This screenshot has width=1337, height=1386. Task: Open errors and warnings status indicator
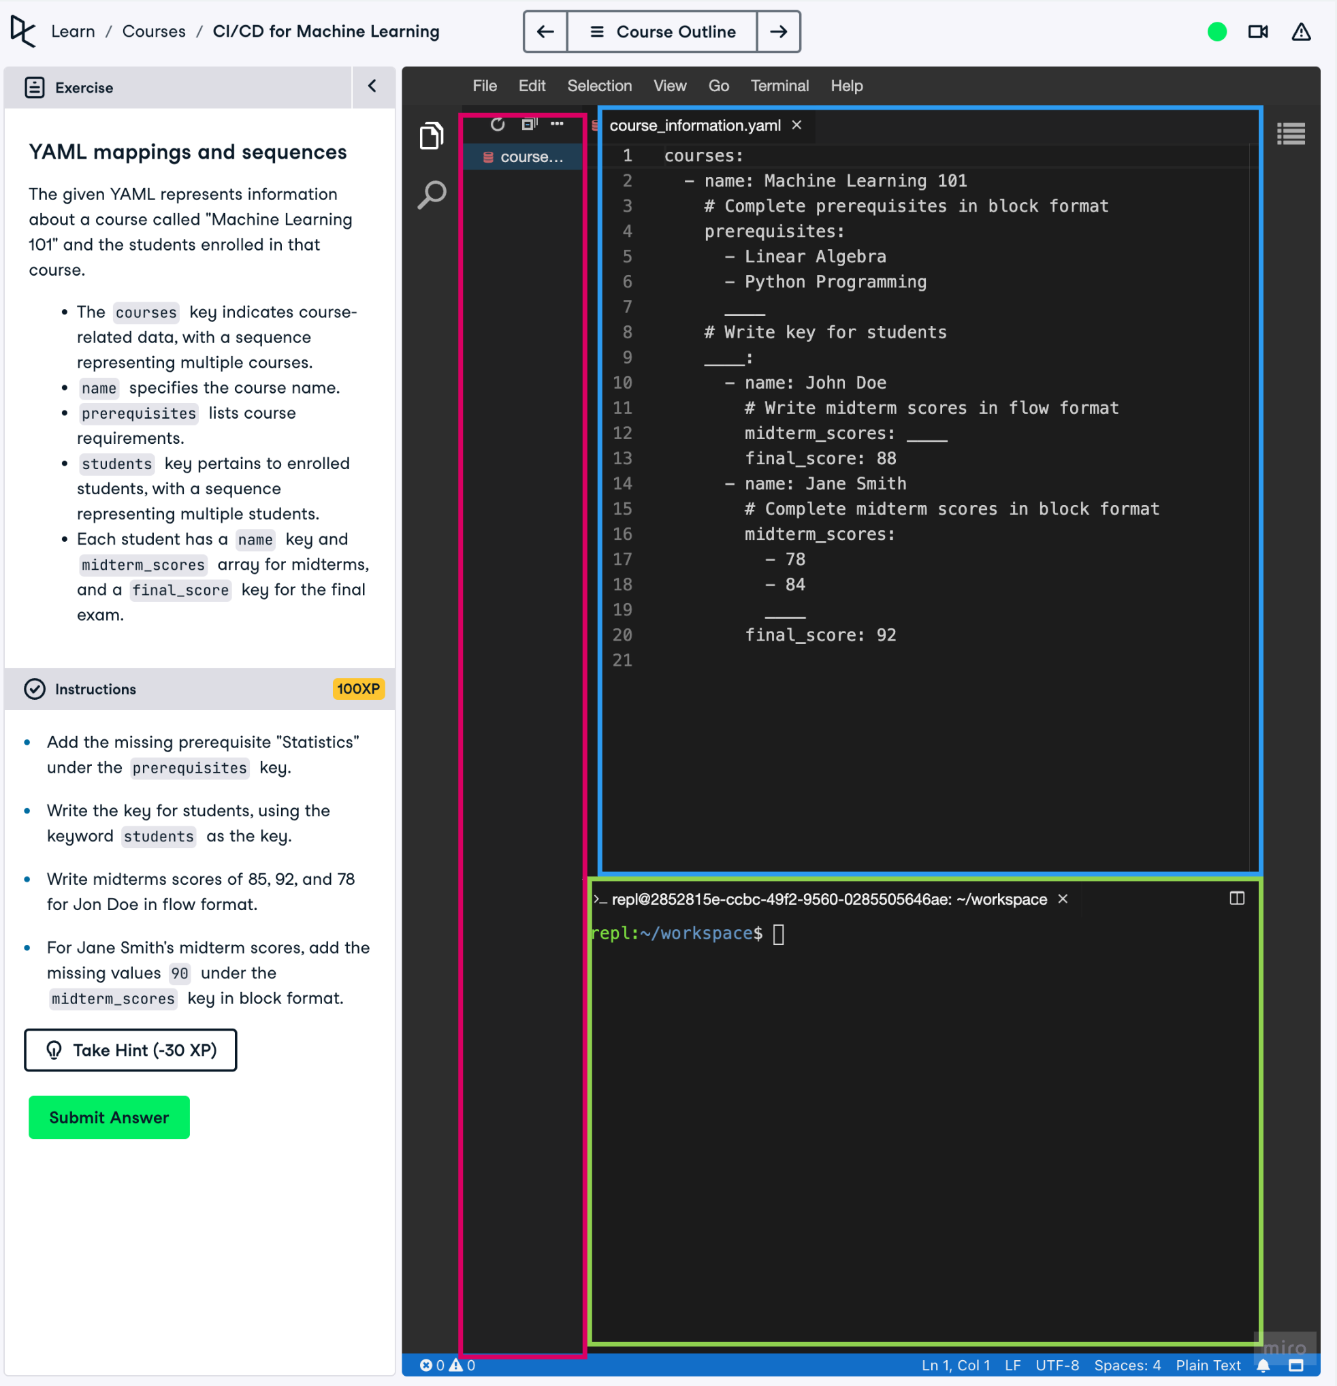click(447, 1365)
